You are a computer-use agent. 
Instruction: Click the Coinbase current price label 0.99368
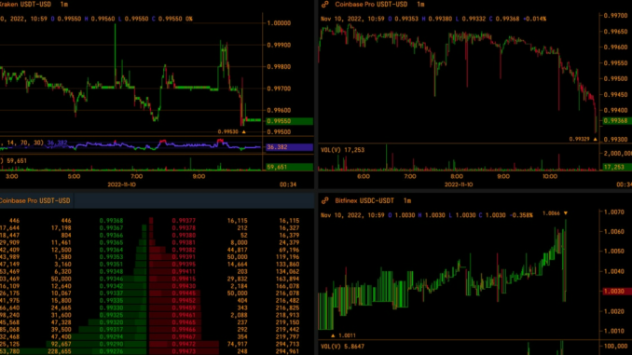(617, 121)
